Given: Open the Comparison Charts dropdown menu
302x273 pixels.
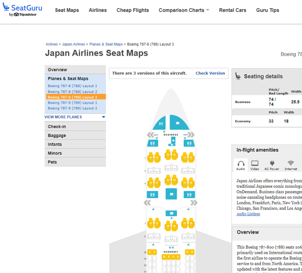Looking at the screenshot, I should click(184, 10).
